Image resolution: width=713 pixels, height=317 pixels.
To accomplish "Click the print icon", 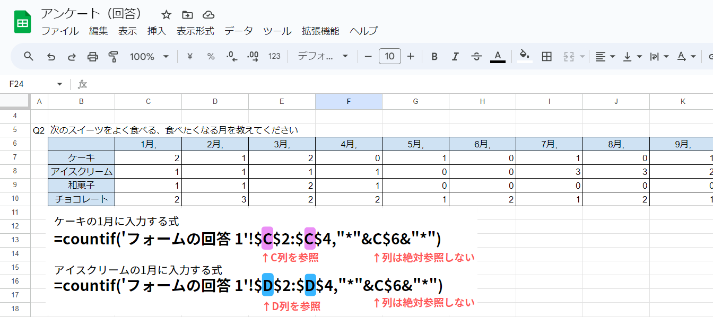I will point(92,56).
